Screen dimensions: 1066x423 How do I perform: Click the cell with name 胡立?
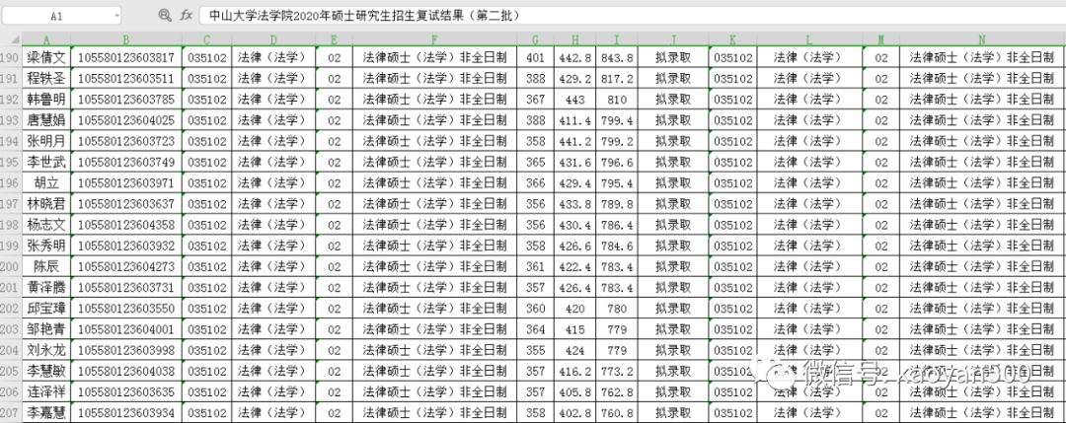tap(47, 183)
